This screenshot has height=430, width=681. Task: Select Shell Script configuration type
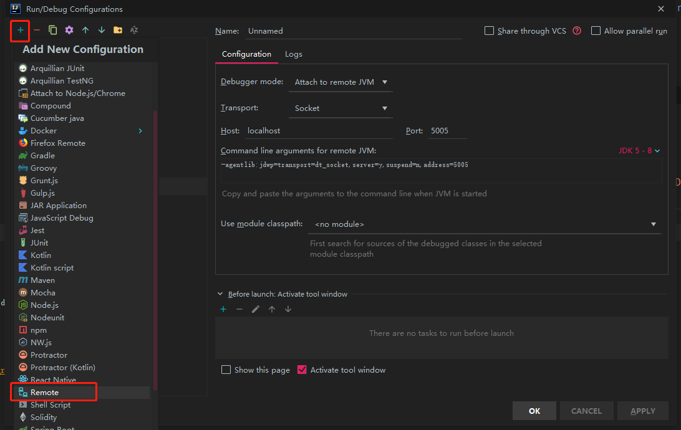82,405
